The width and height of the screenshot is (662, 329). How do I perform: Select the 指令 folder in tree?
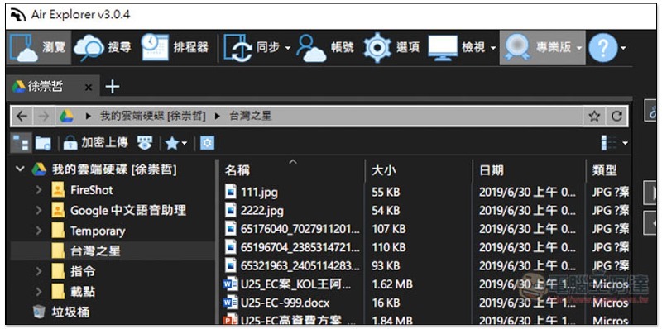(x=74, y=271)
